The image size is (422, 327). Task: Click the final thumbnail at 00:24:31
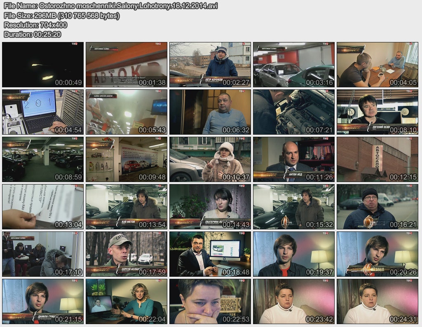(x=377, y=301)
